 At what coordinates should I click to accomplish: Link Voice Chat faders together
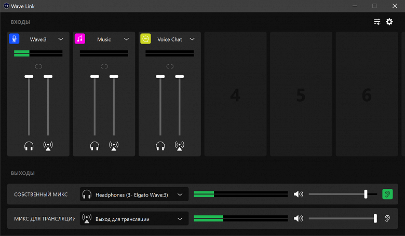pos(170,66)
